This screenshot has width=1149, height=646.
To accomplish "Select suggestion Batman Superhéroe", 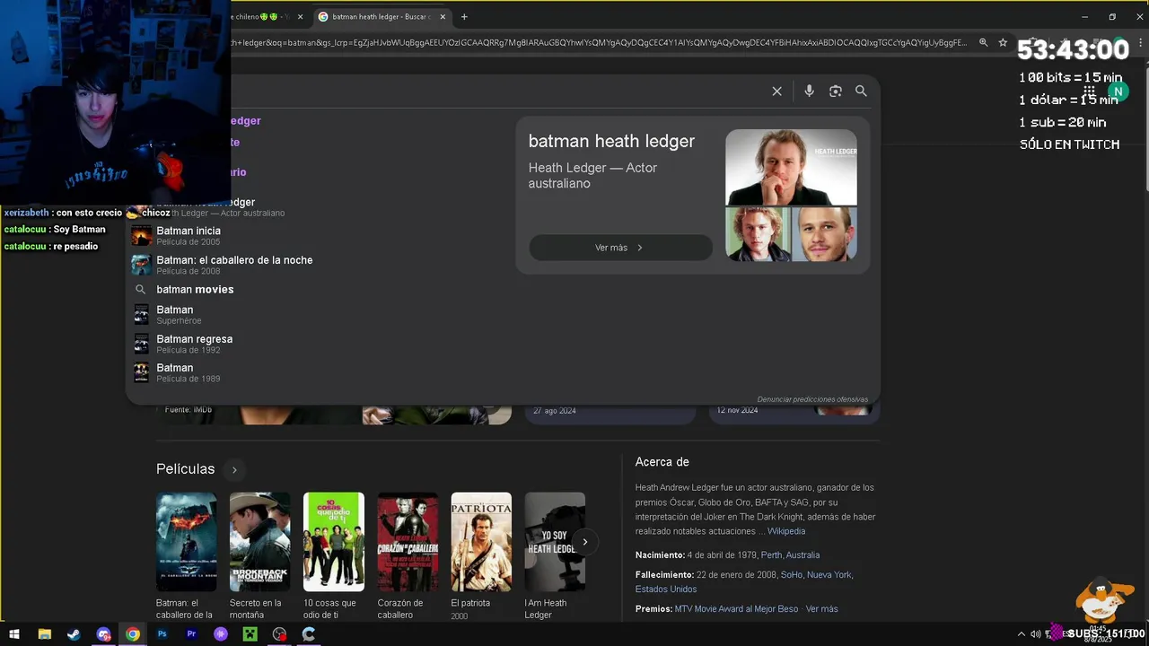I will (314, 314).
